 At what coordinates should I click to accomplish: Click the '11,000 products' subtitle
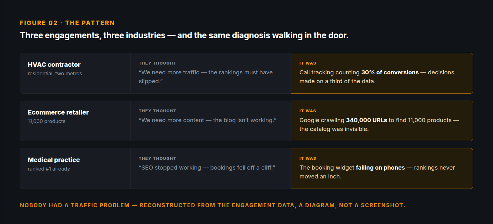pos(46,121)
